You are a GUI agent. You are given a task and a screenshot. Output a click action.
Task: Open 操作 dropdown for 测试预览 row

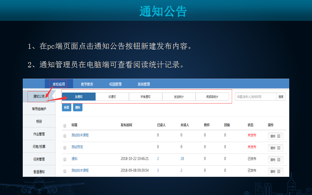click(275, 148)
